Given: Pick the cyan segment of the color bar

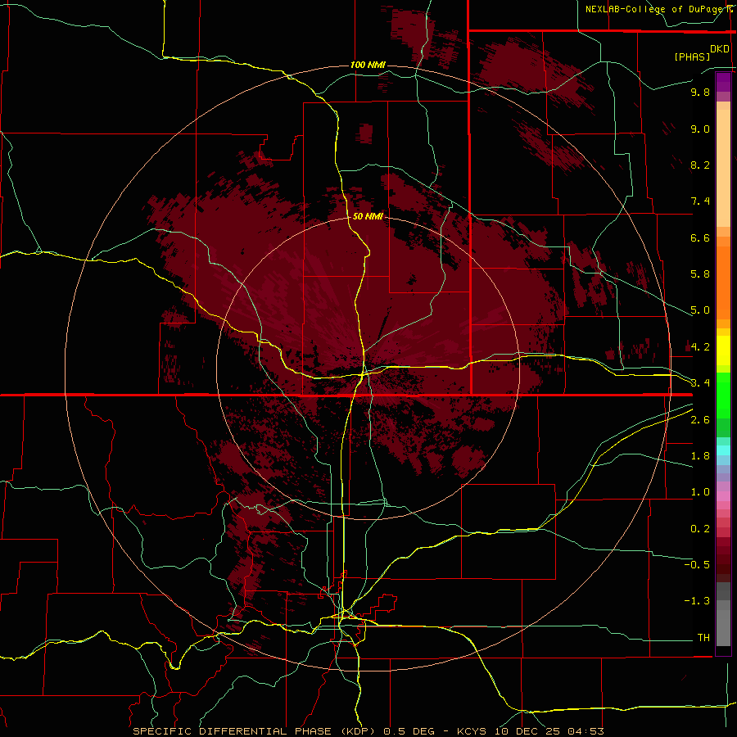Looking at the screenshot, I should pos(723,450).
